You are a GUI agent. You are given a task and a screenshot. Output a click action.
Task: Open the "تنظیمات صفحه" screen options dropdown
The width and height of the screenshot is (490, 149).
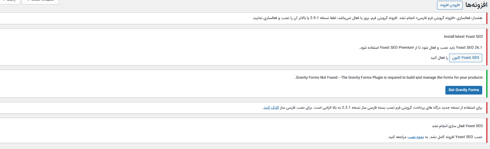point(40,1)
